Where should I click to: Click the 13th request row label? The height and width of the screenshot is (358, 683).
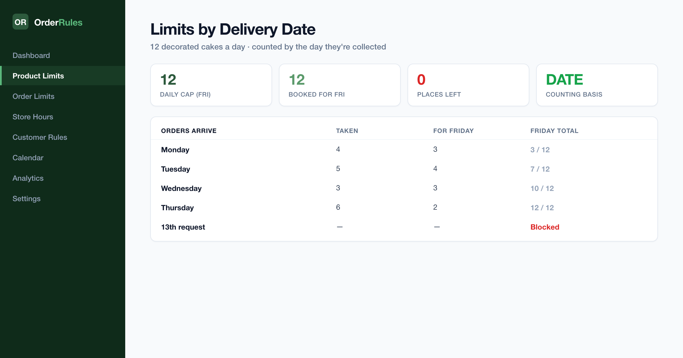click(x=183, y=227)
